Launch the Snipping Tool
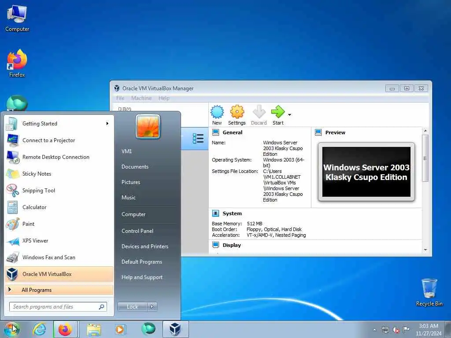This screenshot has height=338, width=451. coord(59,190)
